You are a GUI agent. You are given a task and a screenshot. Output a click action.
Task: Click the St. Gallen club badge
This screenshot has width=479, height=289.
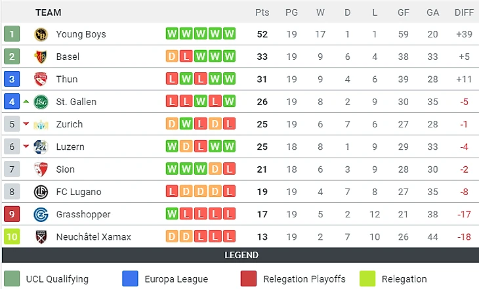point(41,102)
